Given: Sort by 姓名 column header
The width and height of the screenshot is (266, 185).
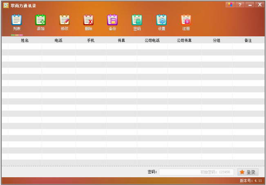Looking at the screenshot, I should coord(25,40).
